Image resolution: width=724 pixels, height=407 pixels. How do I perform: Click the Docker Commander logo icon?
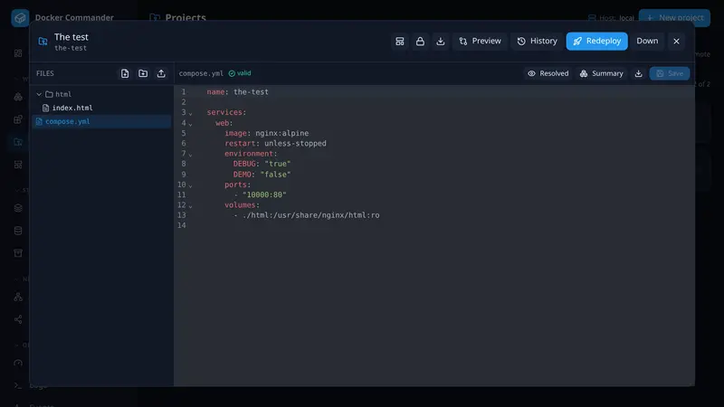(20, 18)
